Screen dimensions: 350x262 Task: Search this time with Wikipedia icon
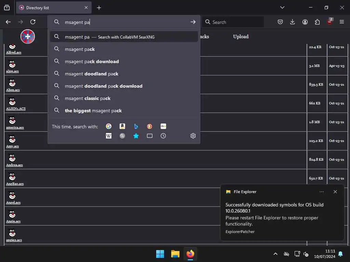109,136
